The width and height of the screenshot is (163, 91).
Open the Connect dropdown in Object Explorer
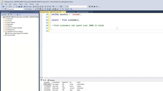click(x=4, y=15)
